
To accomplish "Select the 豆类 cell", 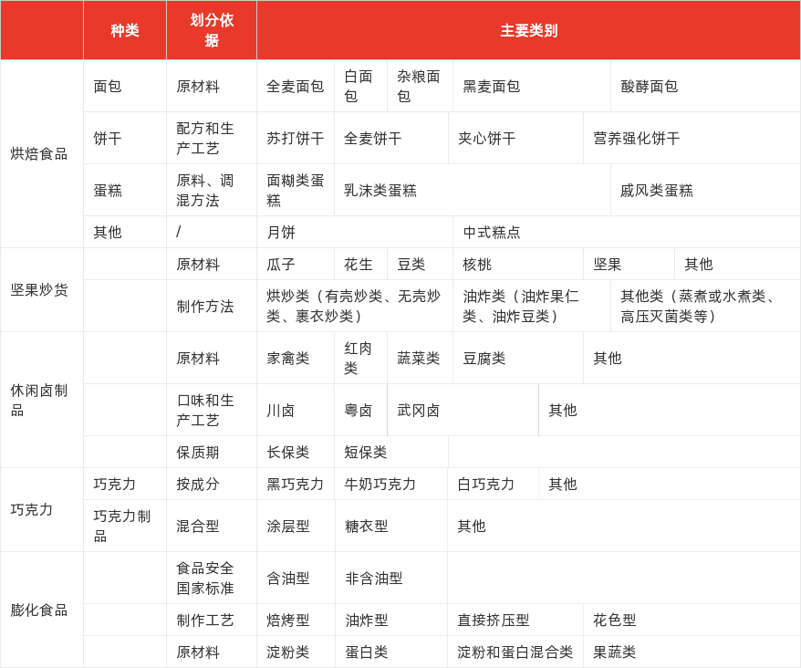I will pos(420,264).
